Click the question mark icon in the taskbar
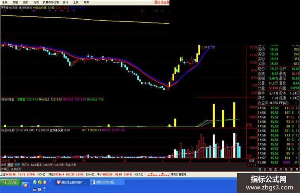300x193 pixels. [x=39, y=190]
